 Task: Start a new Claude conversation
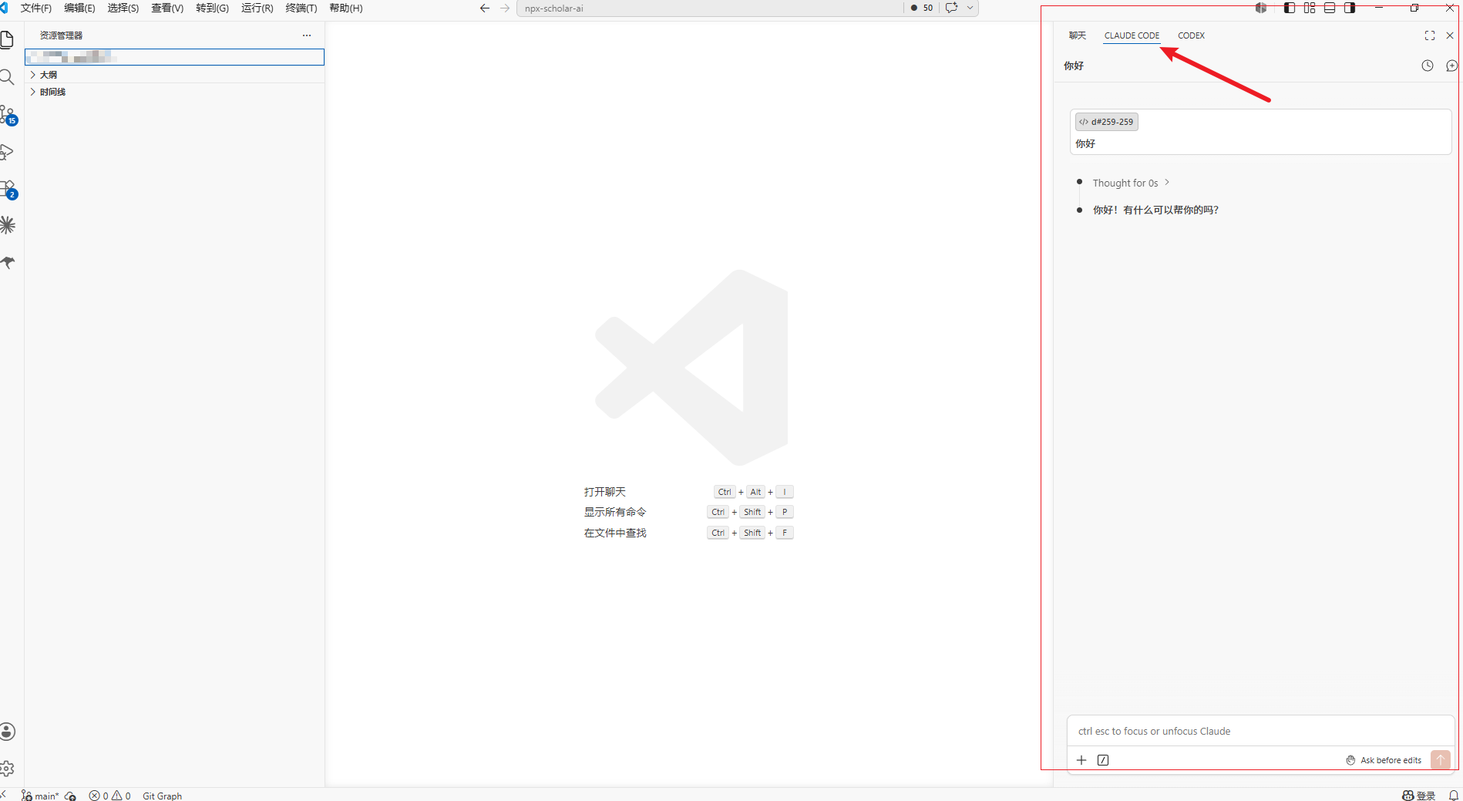click(x=1451, y=66)
